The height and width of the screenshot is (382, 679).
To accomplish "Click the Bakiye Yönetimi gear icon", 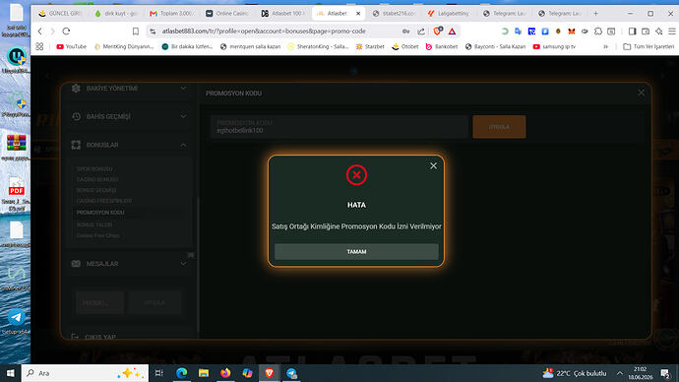I will [76, 89].
